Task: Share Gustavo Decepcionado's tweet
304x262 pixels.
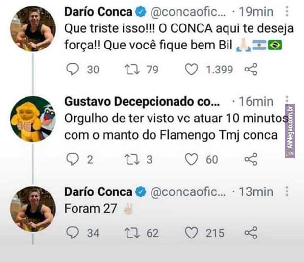Action: click(x=251, y=159)
